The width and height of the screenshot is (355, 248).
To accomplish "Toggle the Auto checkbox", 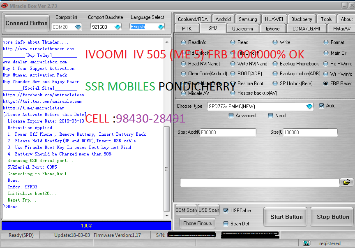I will tap(321, 106).
